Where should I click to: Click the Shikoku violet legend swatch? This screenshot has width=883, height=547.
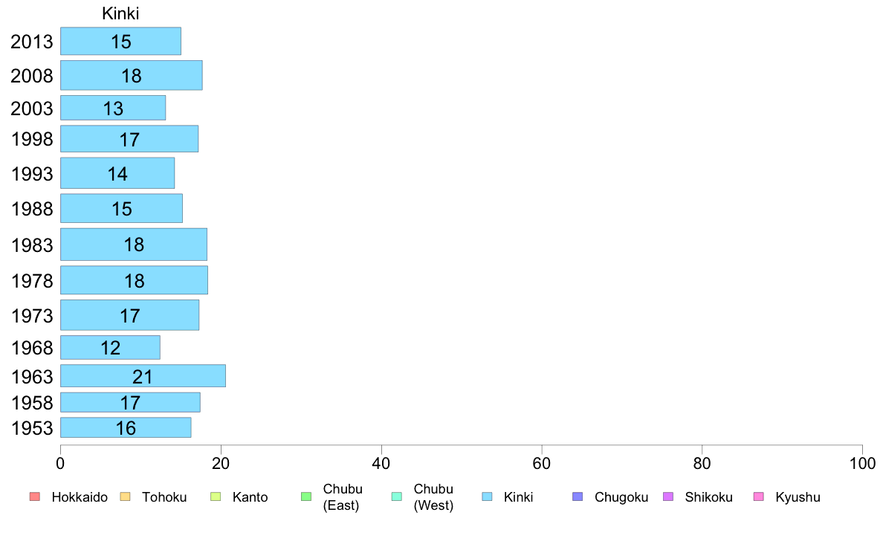tap(668, 496)
